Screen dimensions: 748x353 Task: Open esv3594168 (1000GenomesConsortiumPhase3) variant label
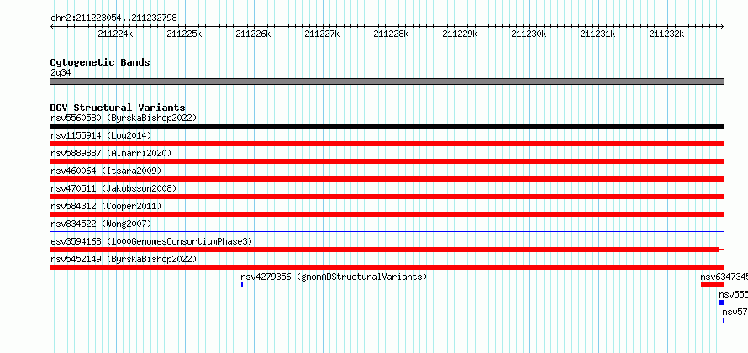tap(151, 241)
